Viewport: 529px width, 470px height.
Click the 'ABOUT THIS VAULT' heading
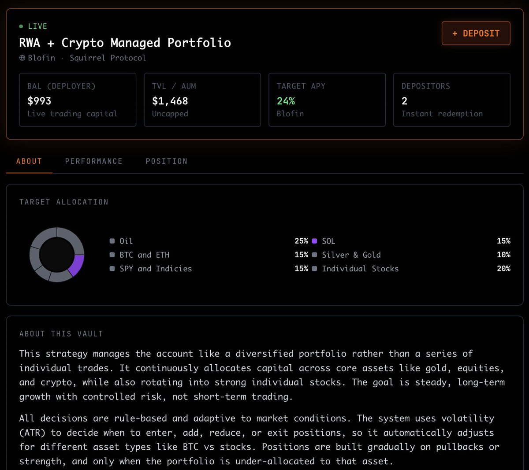pos(61,333)
